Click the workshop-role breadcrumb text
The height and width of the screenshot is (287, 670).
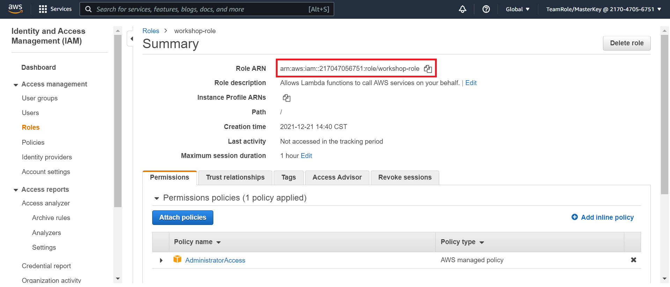click(x=195, y=31)
